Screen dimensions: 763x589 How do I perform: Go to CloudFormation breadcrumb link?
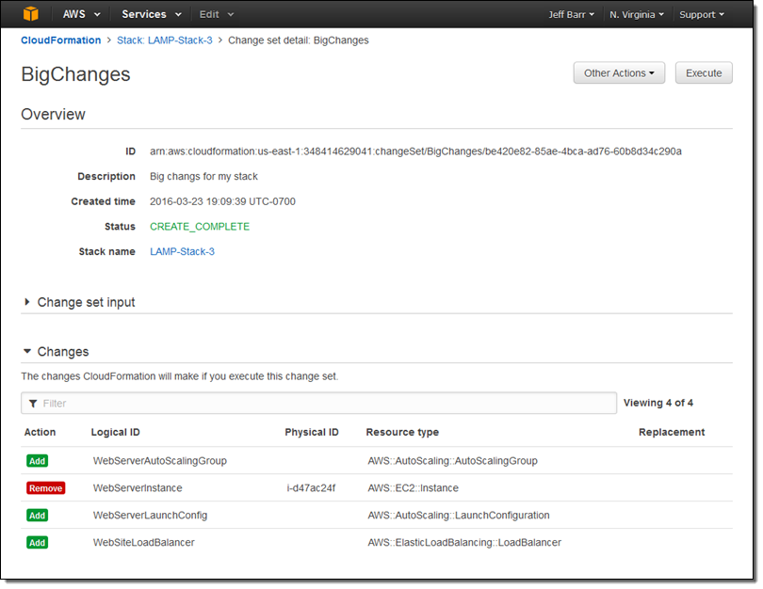point(60,40)
